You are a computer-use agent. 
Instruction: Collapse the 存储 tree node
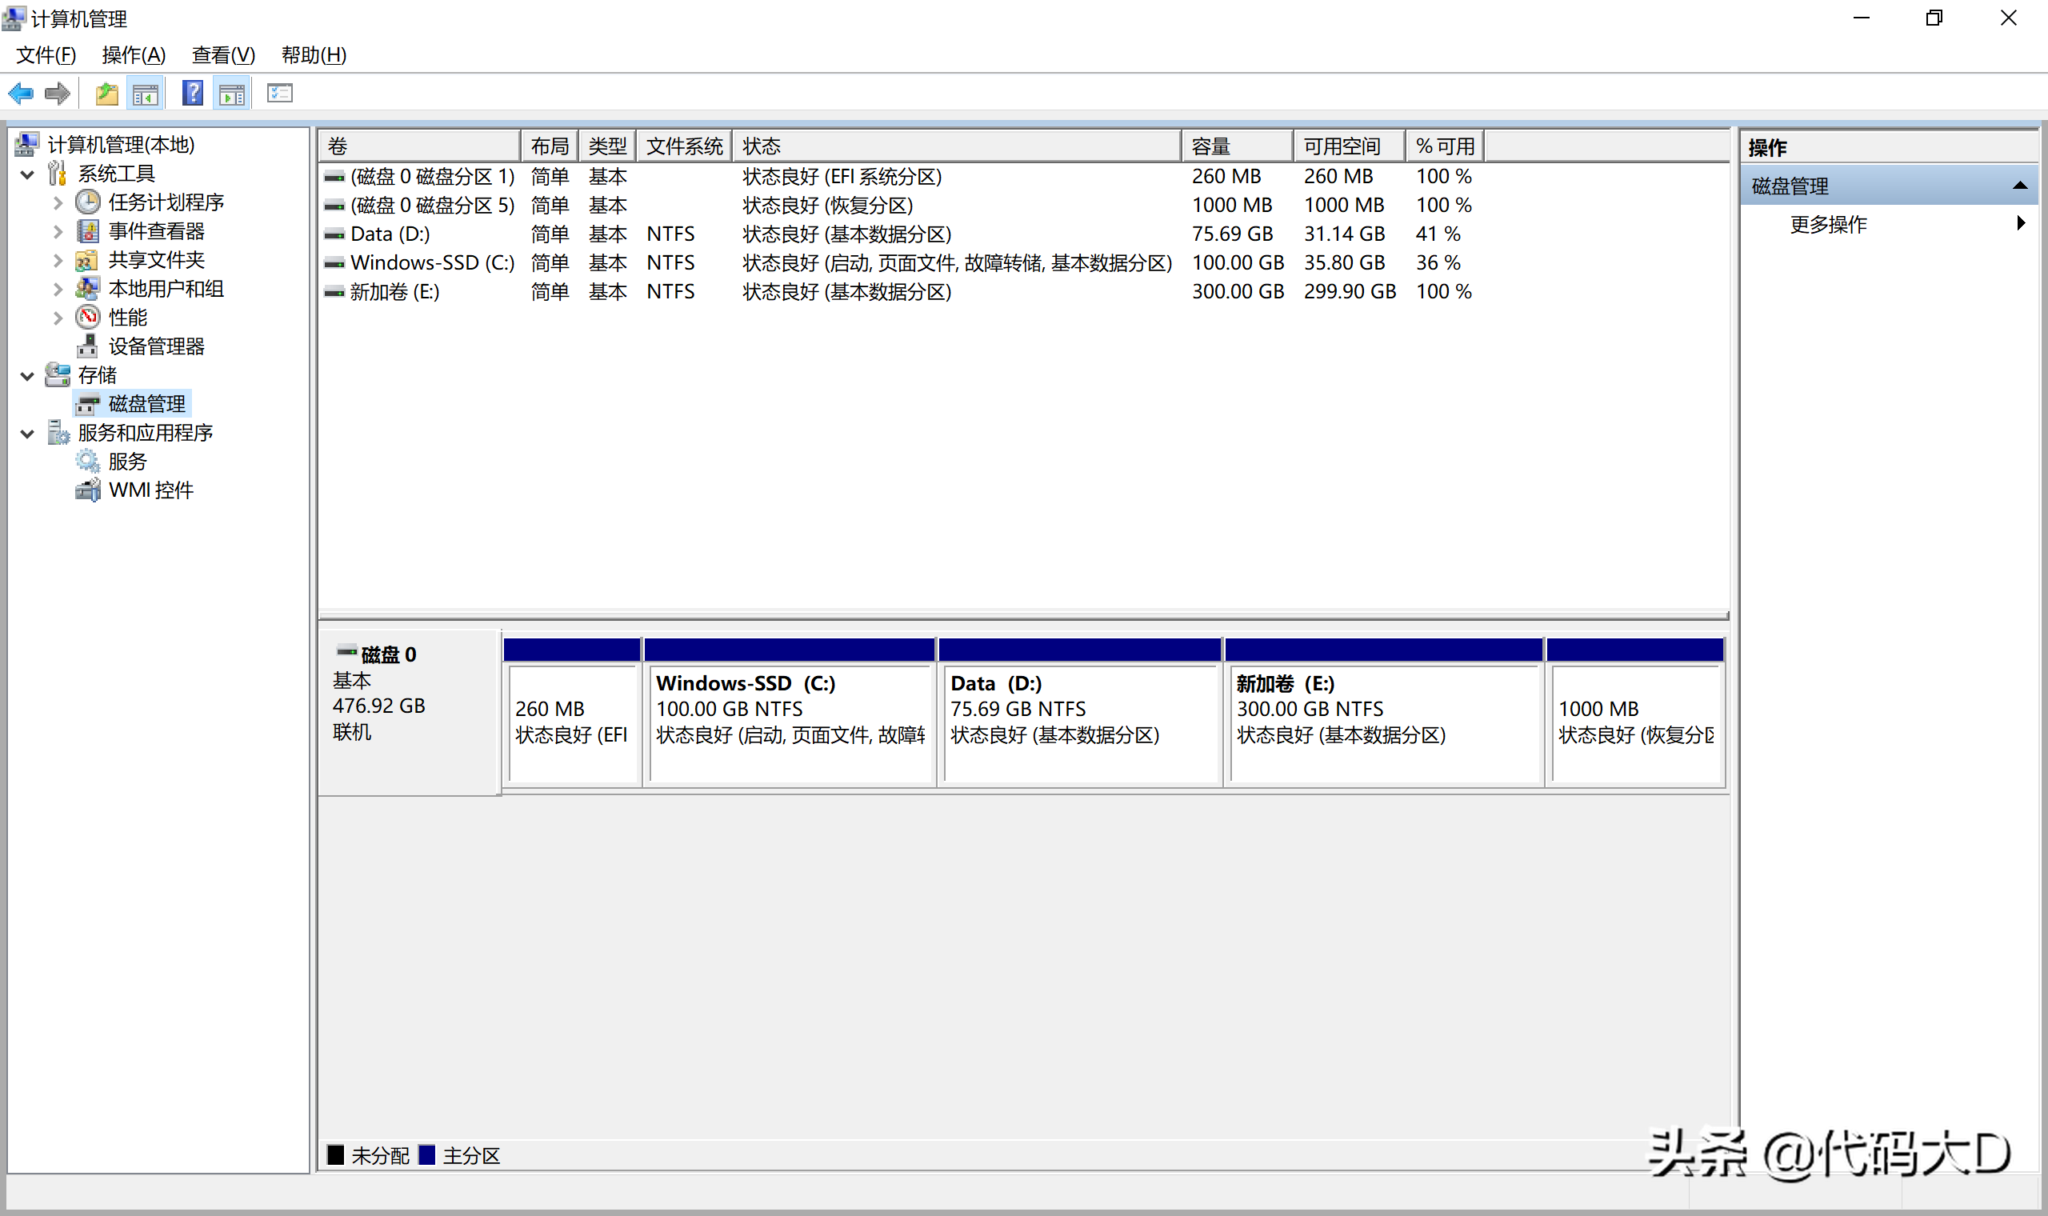(x=27, y=375)
